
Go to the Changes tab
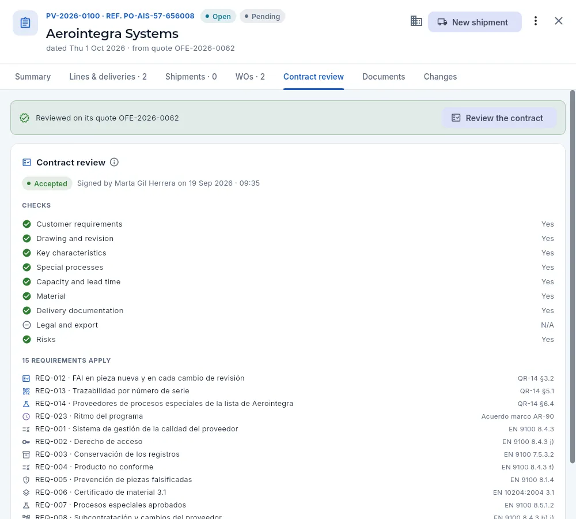[440, 77]
